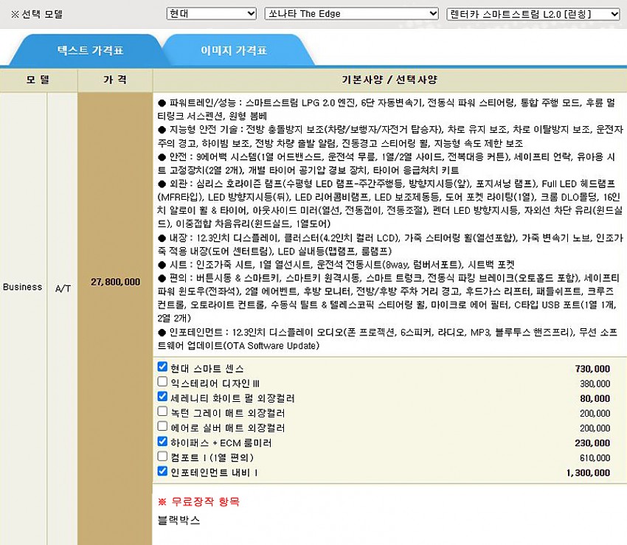Disable the 하이패스 + ECM 룸미러 option
This screenshot has height=545, width=627.
163,441
